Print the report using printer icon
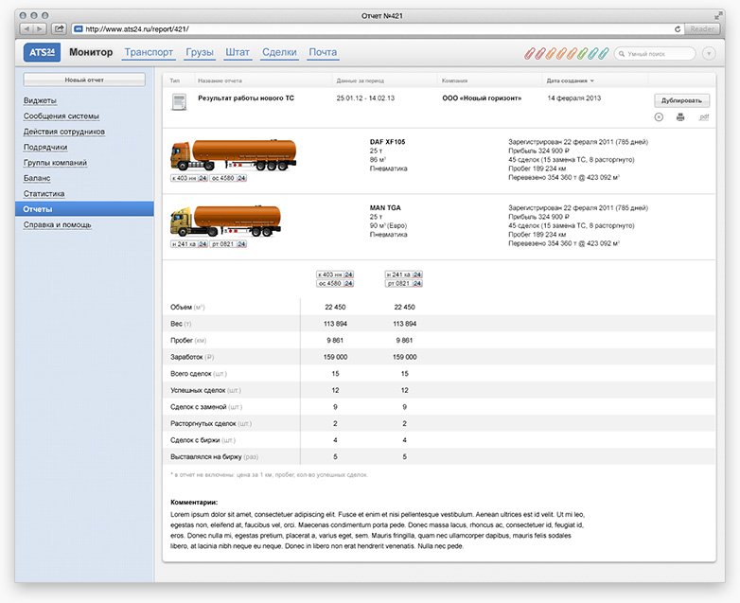Screen dimensions: 740x603 pos(680,116)
